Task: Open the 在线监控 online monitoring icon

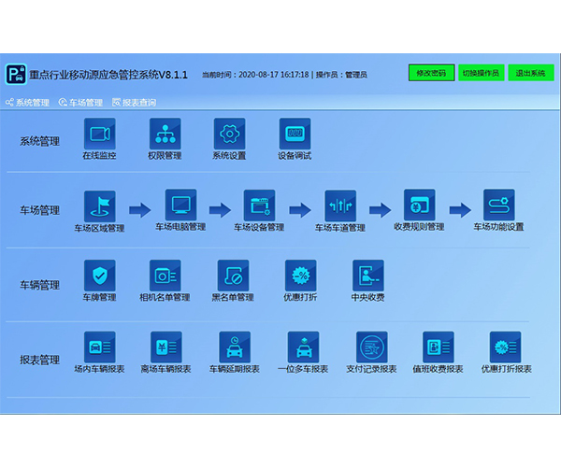Action: click(x=99, y=133)
